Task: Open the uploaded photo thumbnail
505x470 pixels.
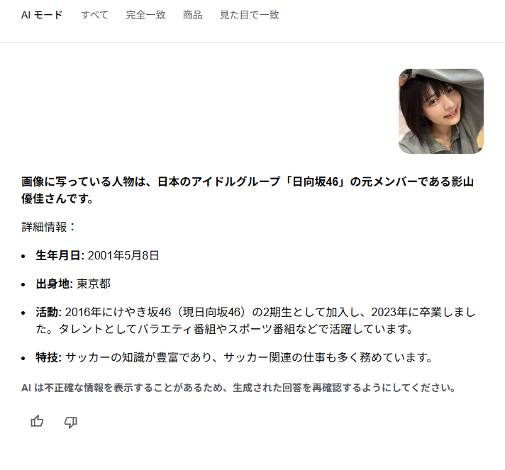Action: 441,111
